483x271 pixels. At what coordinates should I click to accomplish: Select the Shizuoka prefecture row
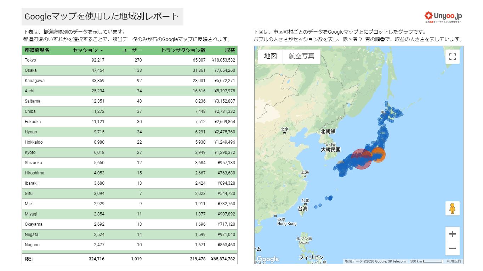tap(130, 163)
